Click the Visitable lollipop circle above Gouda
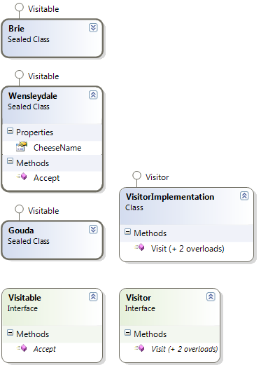This screenshot has height=370, width=261. coord(19,209)
